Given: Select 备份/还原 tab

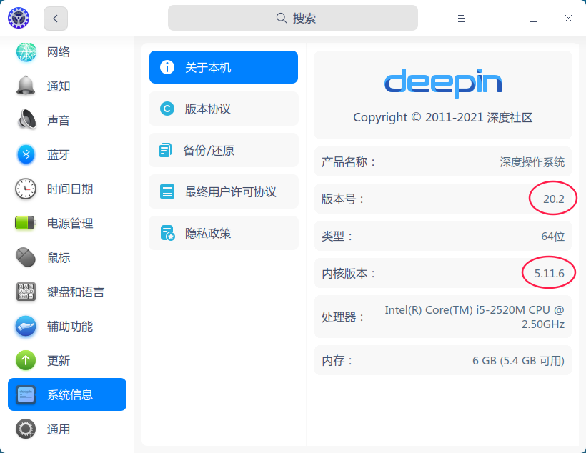Looking at the screenshot, I should (x=224, y=150).
